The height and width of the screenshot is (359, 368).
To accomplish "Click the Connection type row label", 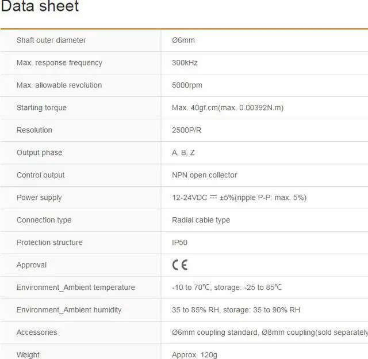I will [x=44, y=220].
